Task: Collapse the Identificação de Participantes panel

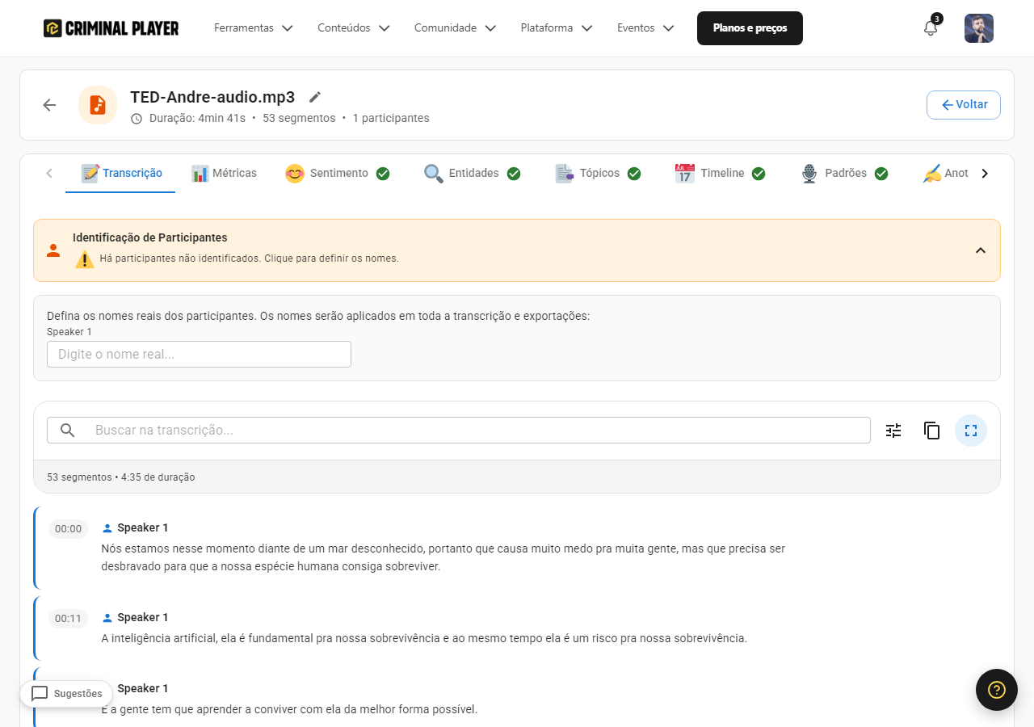Action: click(981, 250)
